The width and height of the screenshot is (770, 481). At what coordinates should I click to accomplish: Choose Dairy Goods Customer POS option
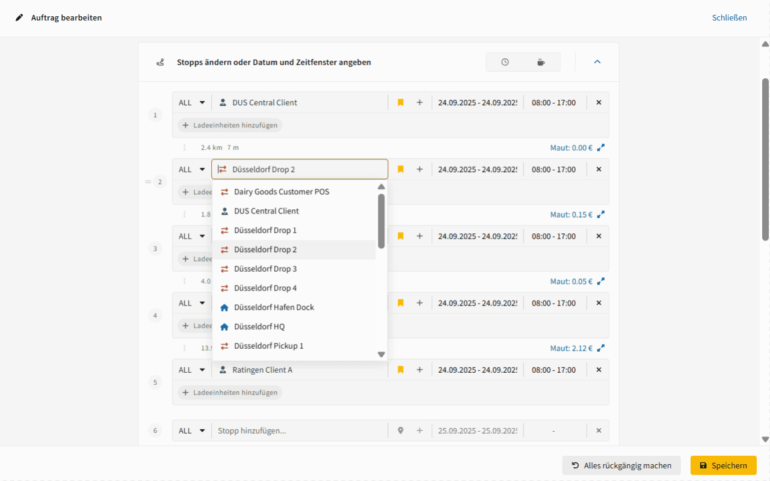(x=282, y=192)
